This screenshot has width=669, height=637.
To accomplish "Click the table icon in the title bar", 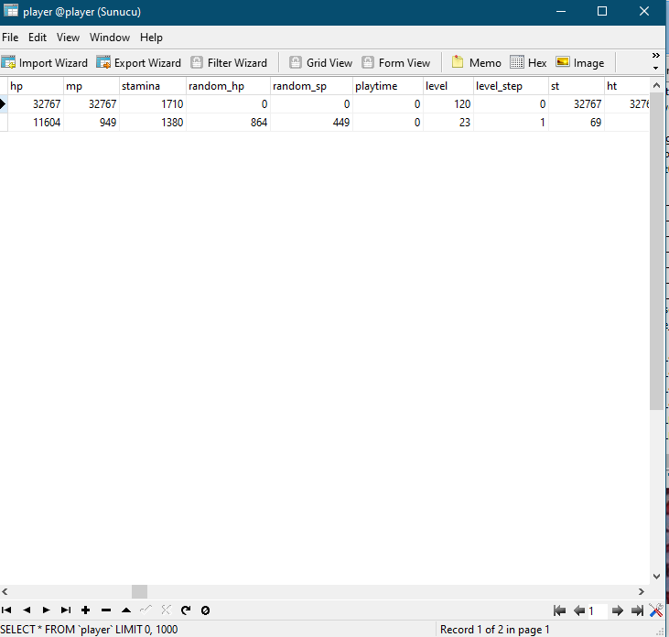I will [11, 10].
